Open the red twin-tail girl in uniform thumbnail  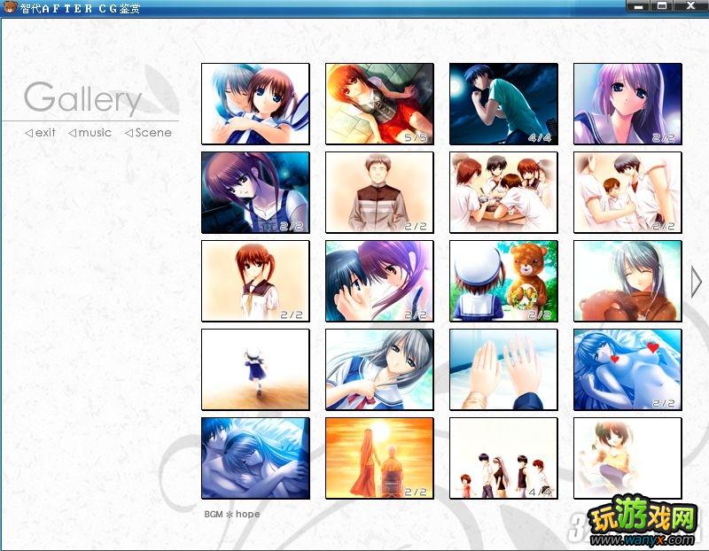(x=255, y=281)
